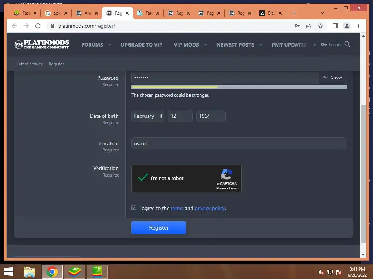Screen dimensions: 373x279
Task: Expand the tab search chevron
Action: click(322, 13)
